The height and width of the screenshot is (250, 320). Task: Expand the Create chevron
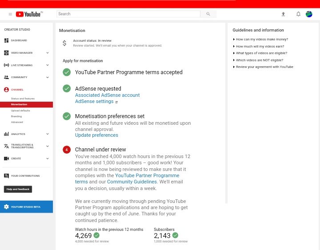(48, 159)
